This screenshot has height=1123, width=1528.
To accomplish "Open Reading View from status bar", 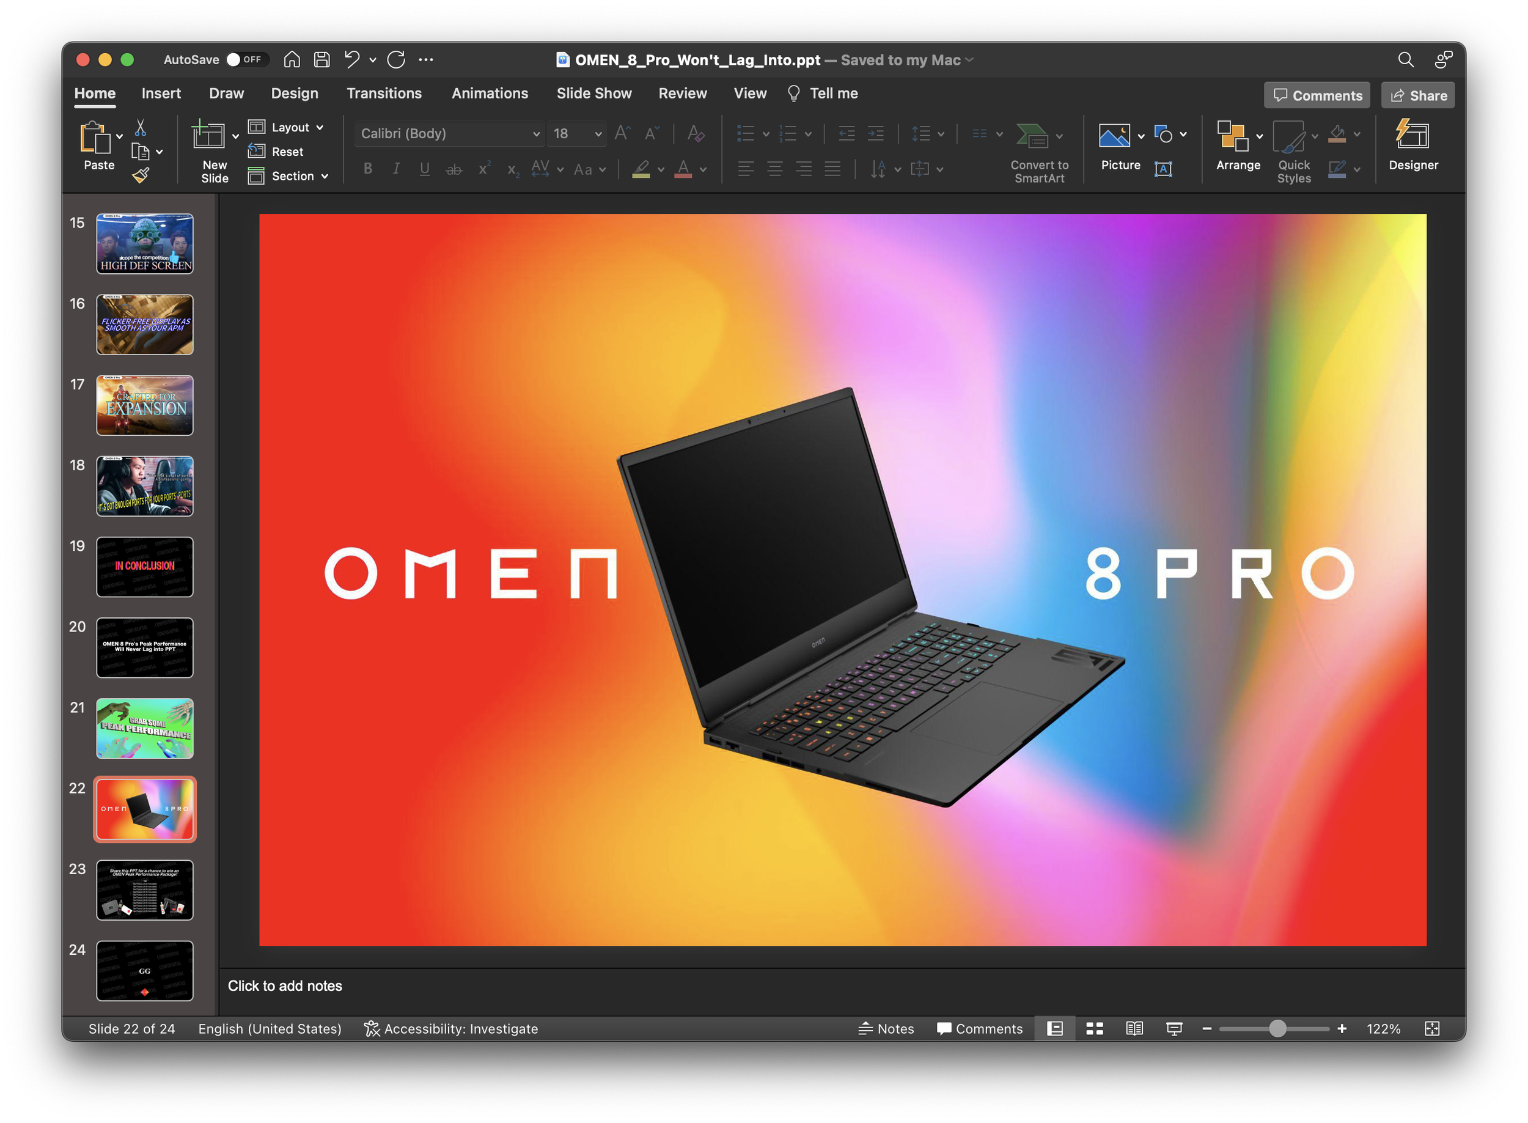I will click(1134, 1028).
